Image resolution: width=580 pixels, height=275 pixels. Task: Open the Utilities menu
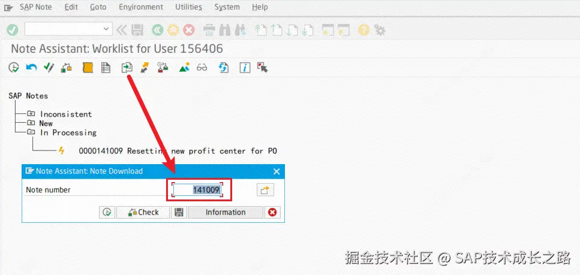click(x=189, y=7)
